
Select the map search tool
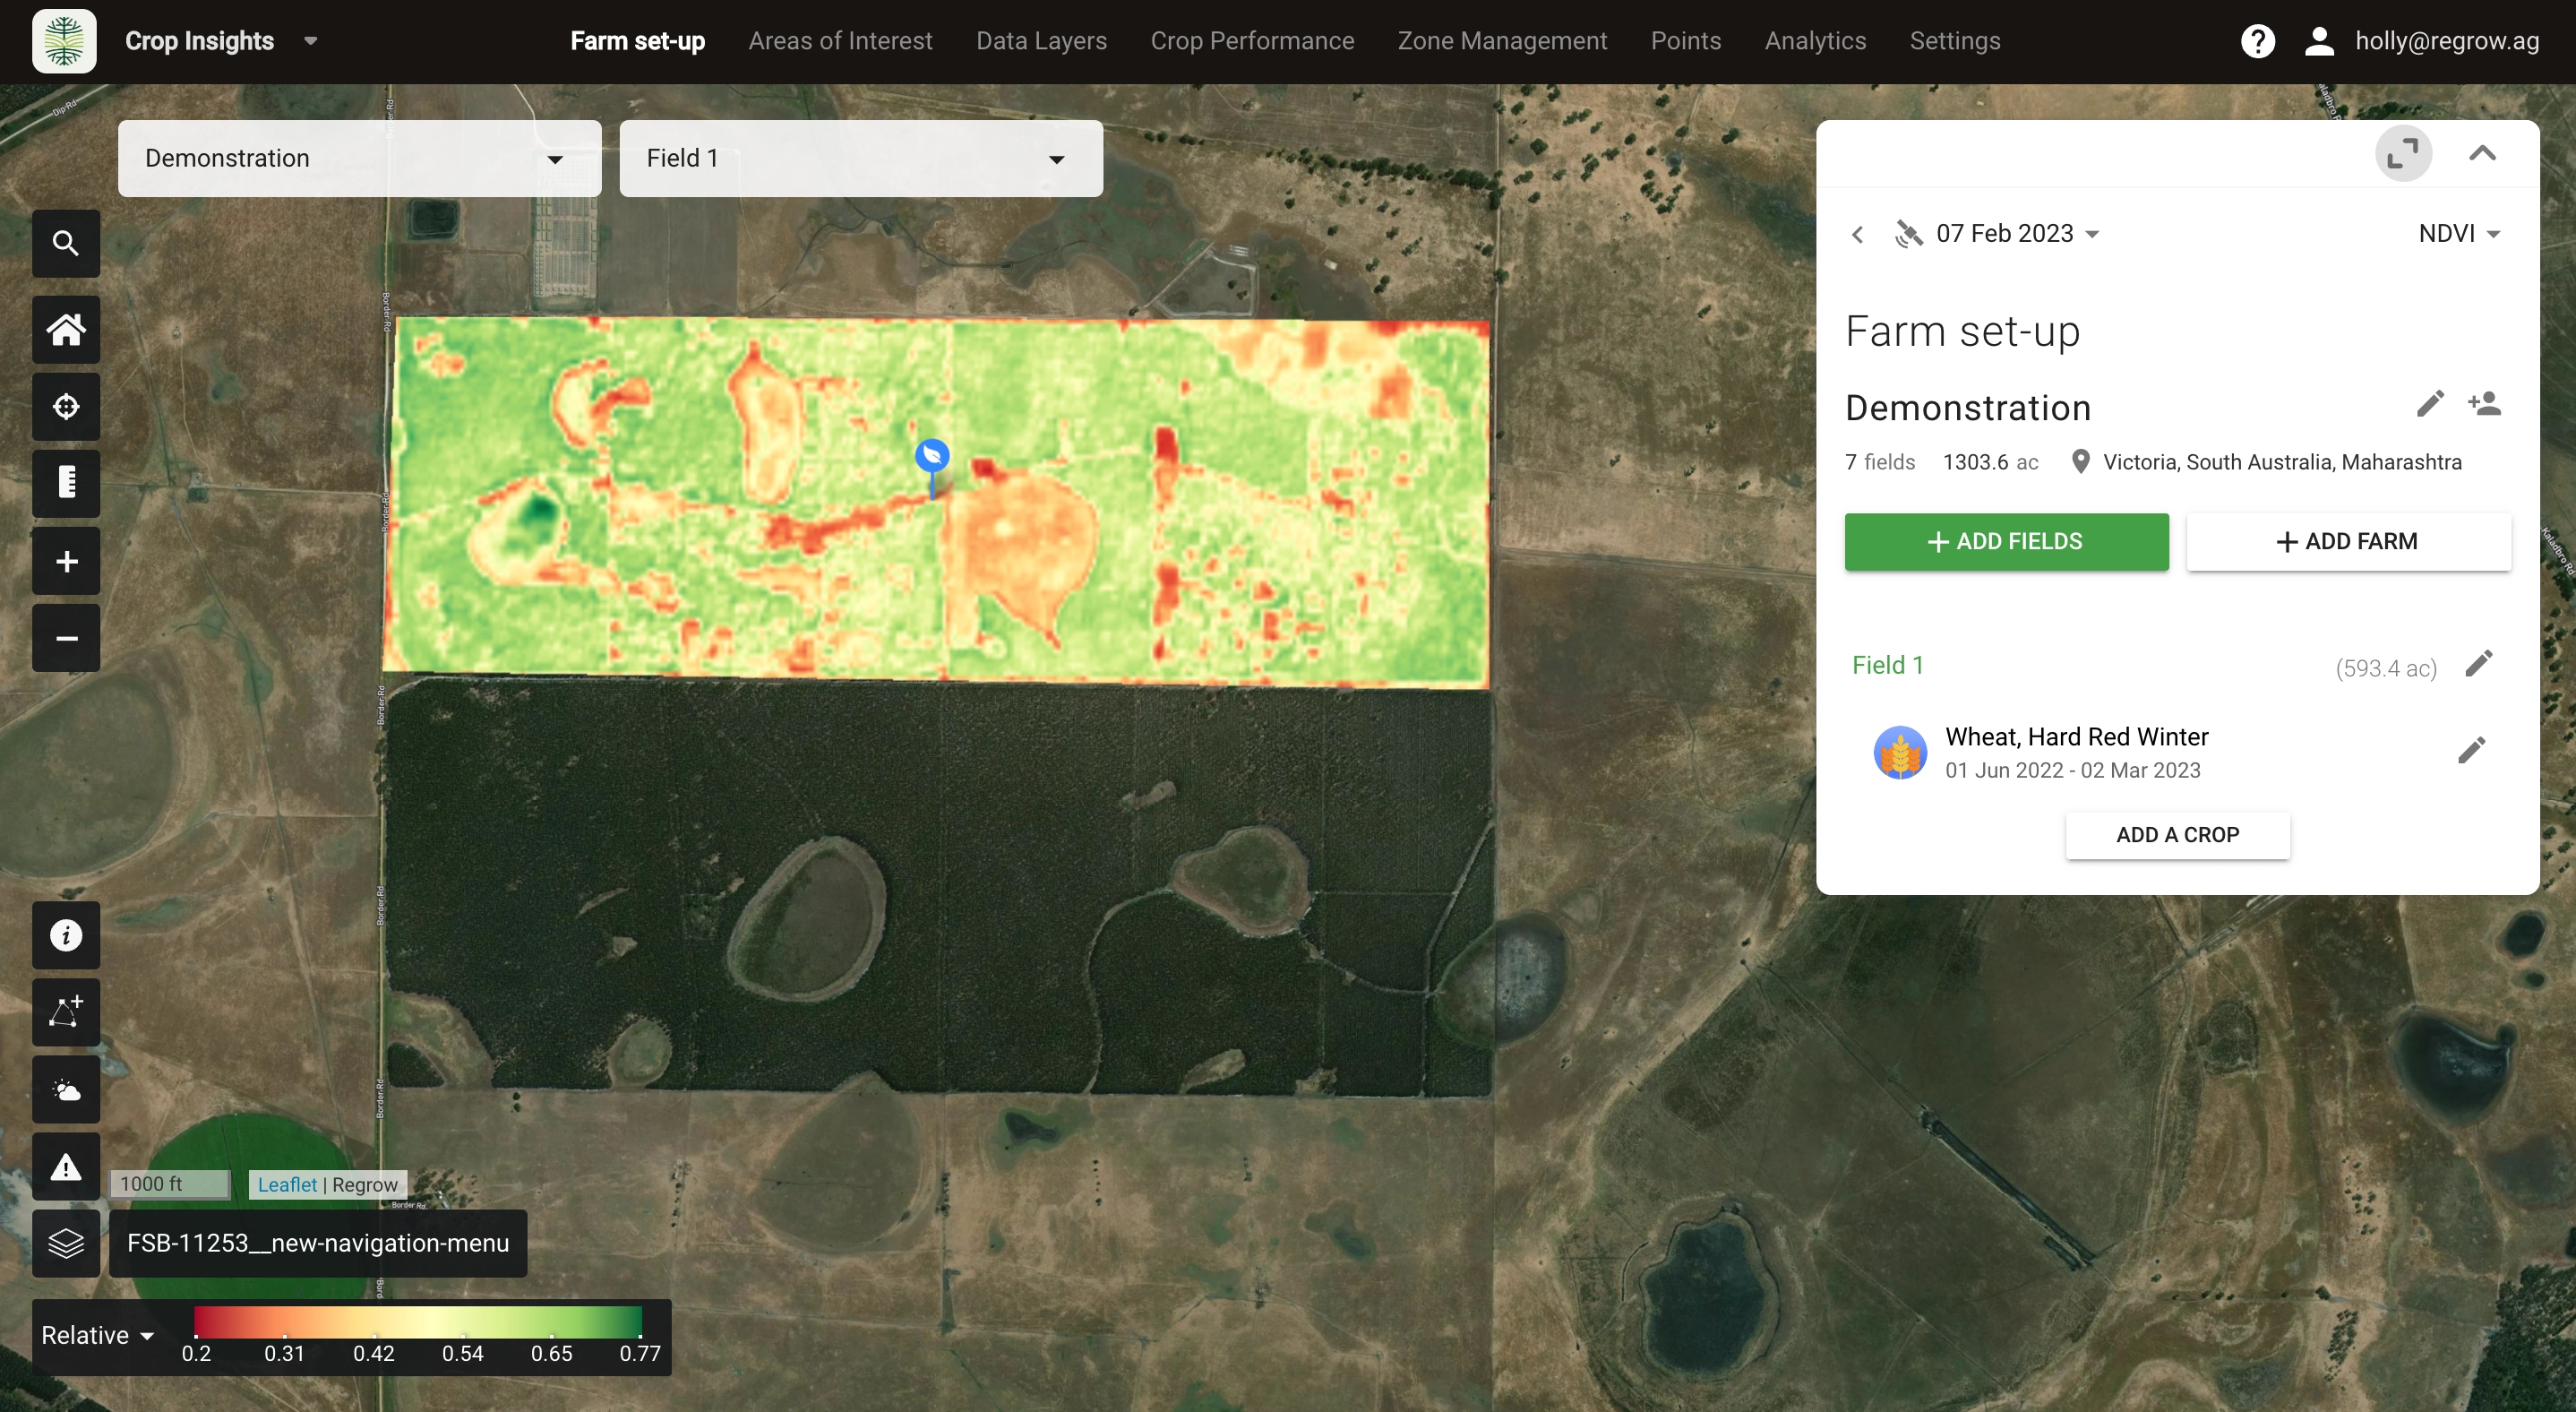point(65,243)
